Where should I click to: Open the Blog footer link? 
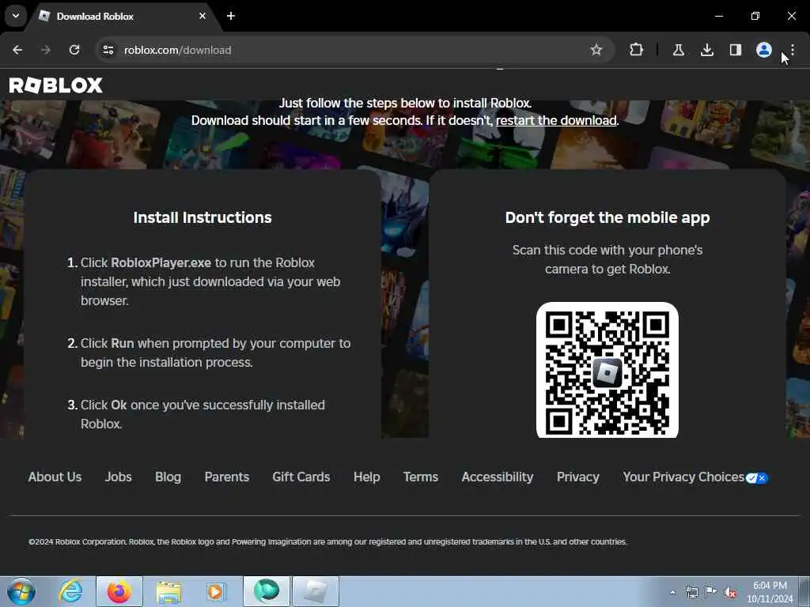click(168, 477)
